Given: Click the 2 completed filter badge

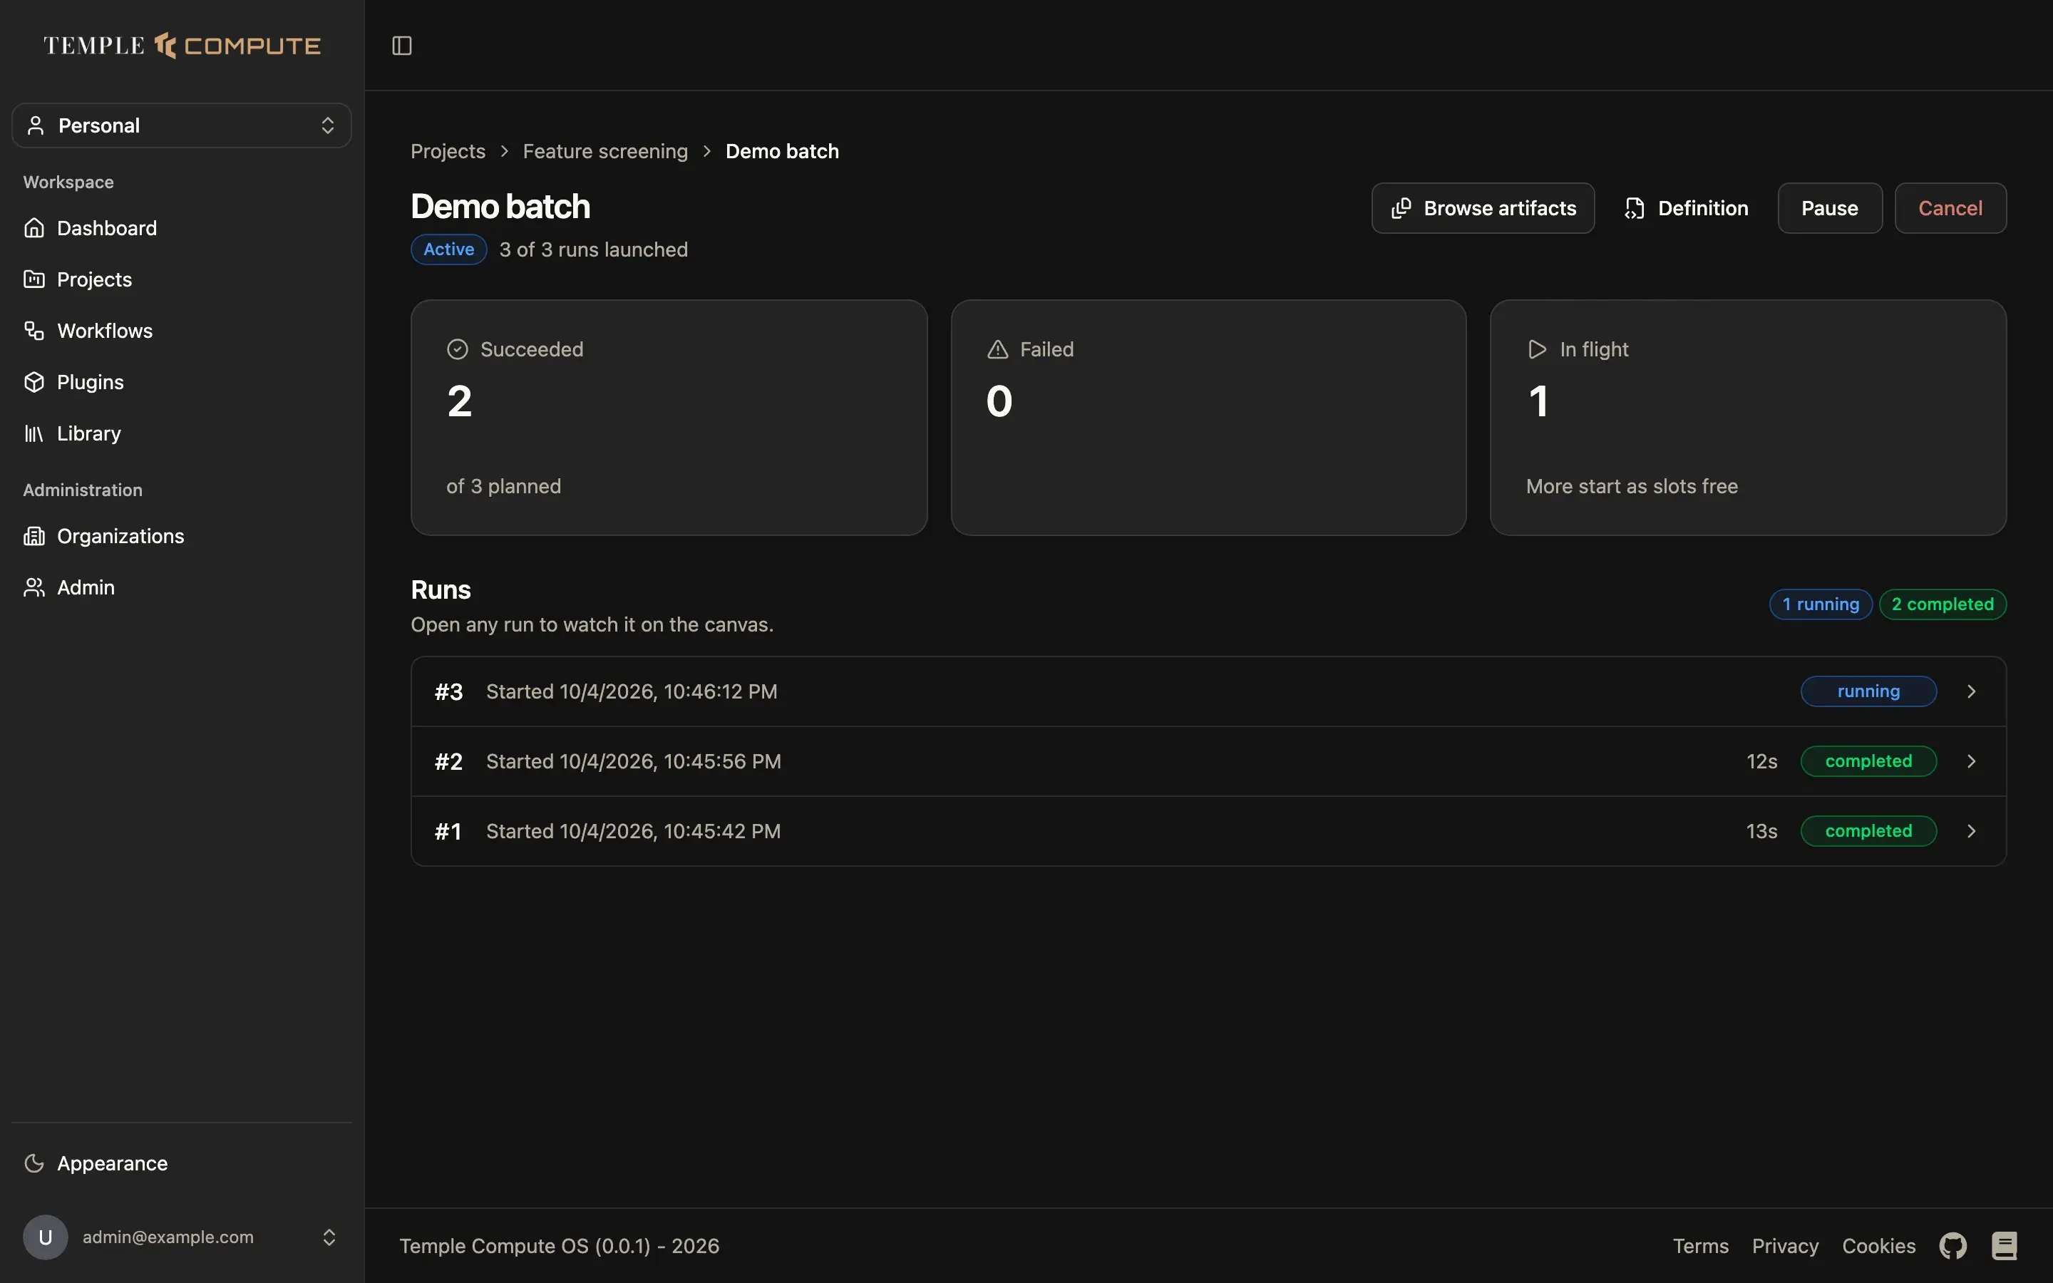Looking at the screenshot, I should coord(1943,604).
